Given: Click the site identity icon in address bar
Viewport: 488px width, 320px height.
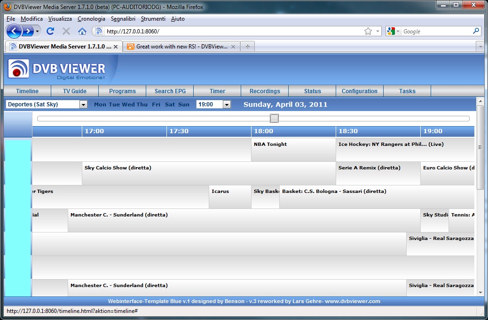Looking at the screenshot, I should [99, 31].
